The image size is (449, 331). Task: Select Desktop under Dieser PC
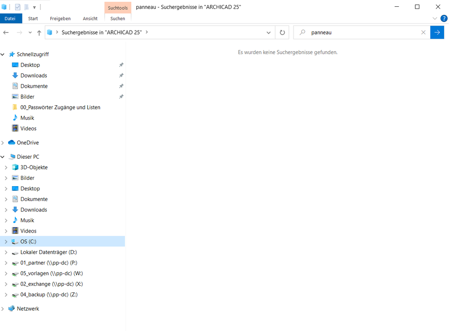click(30, 189)
